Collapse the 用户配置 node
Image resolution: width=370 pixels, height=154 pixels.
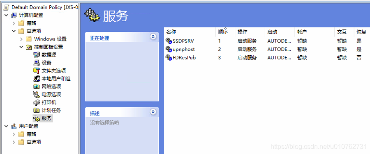coord(6,126)
